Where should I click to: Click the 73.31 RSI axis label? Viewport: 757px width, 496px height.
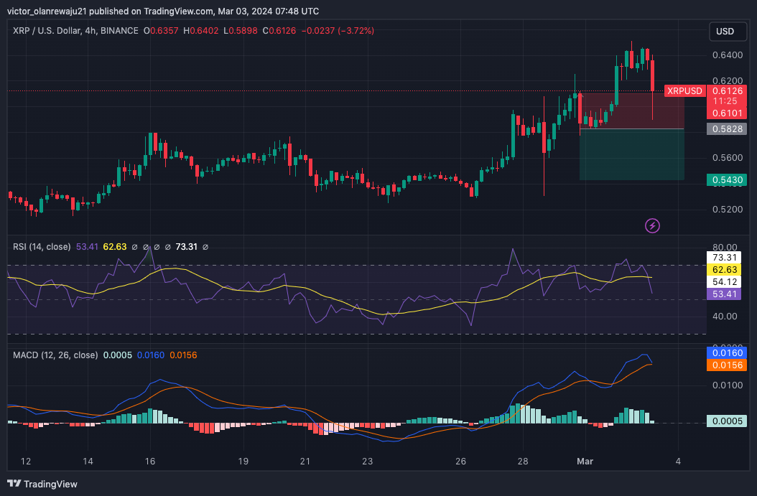point(724,257)
